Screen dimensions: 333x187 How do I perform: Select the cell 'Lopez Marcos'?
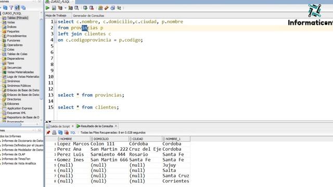(73, 144)
